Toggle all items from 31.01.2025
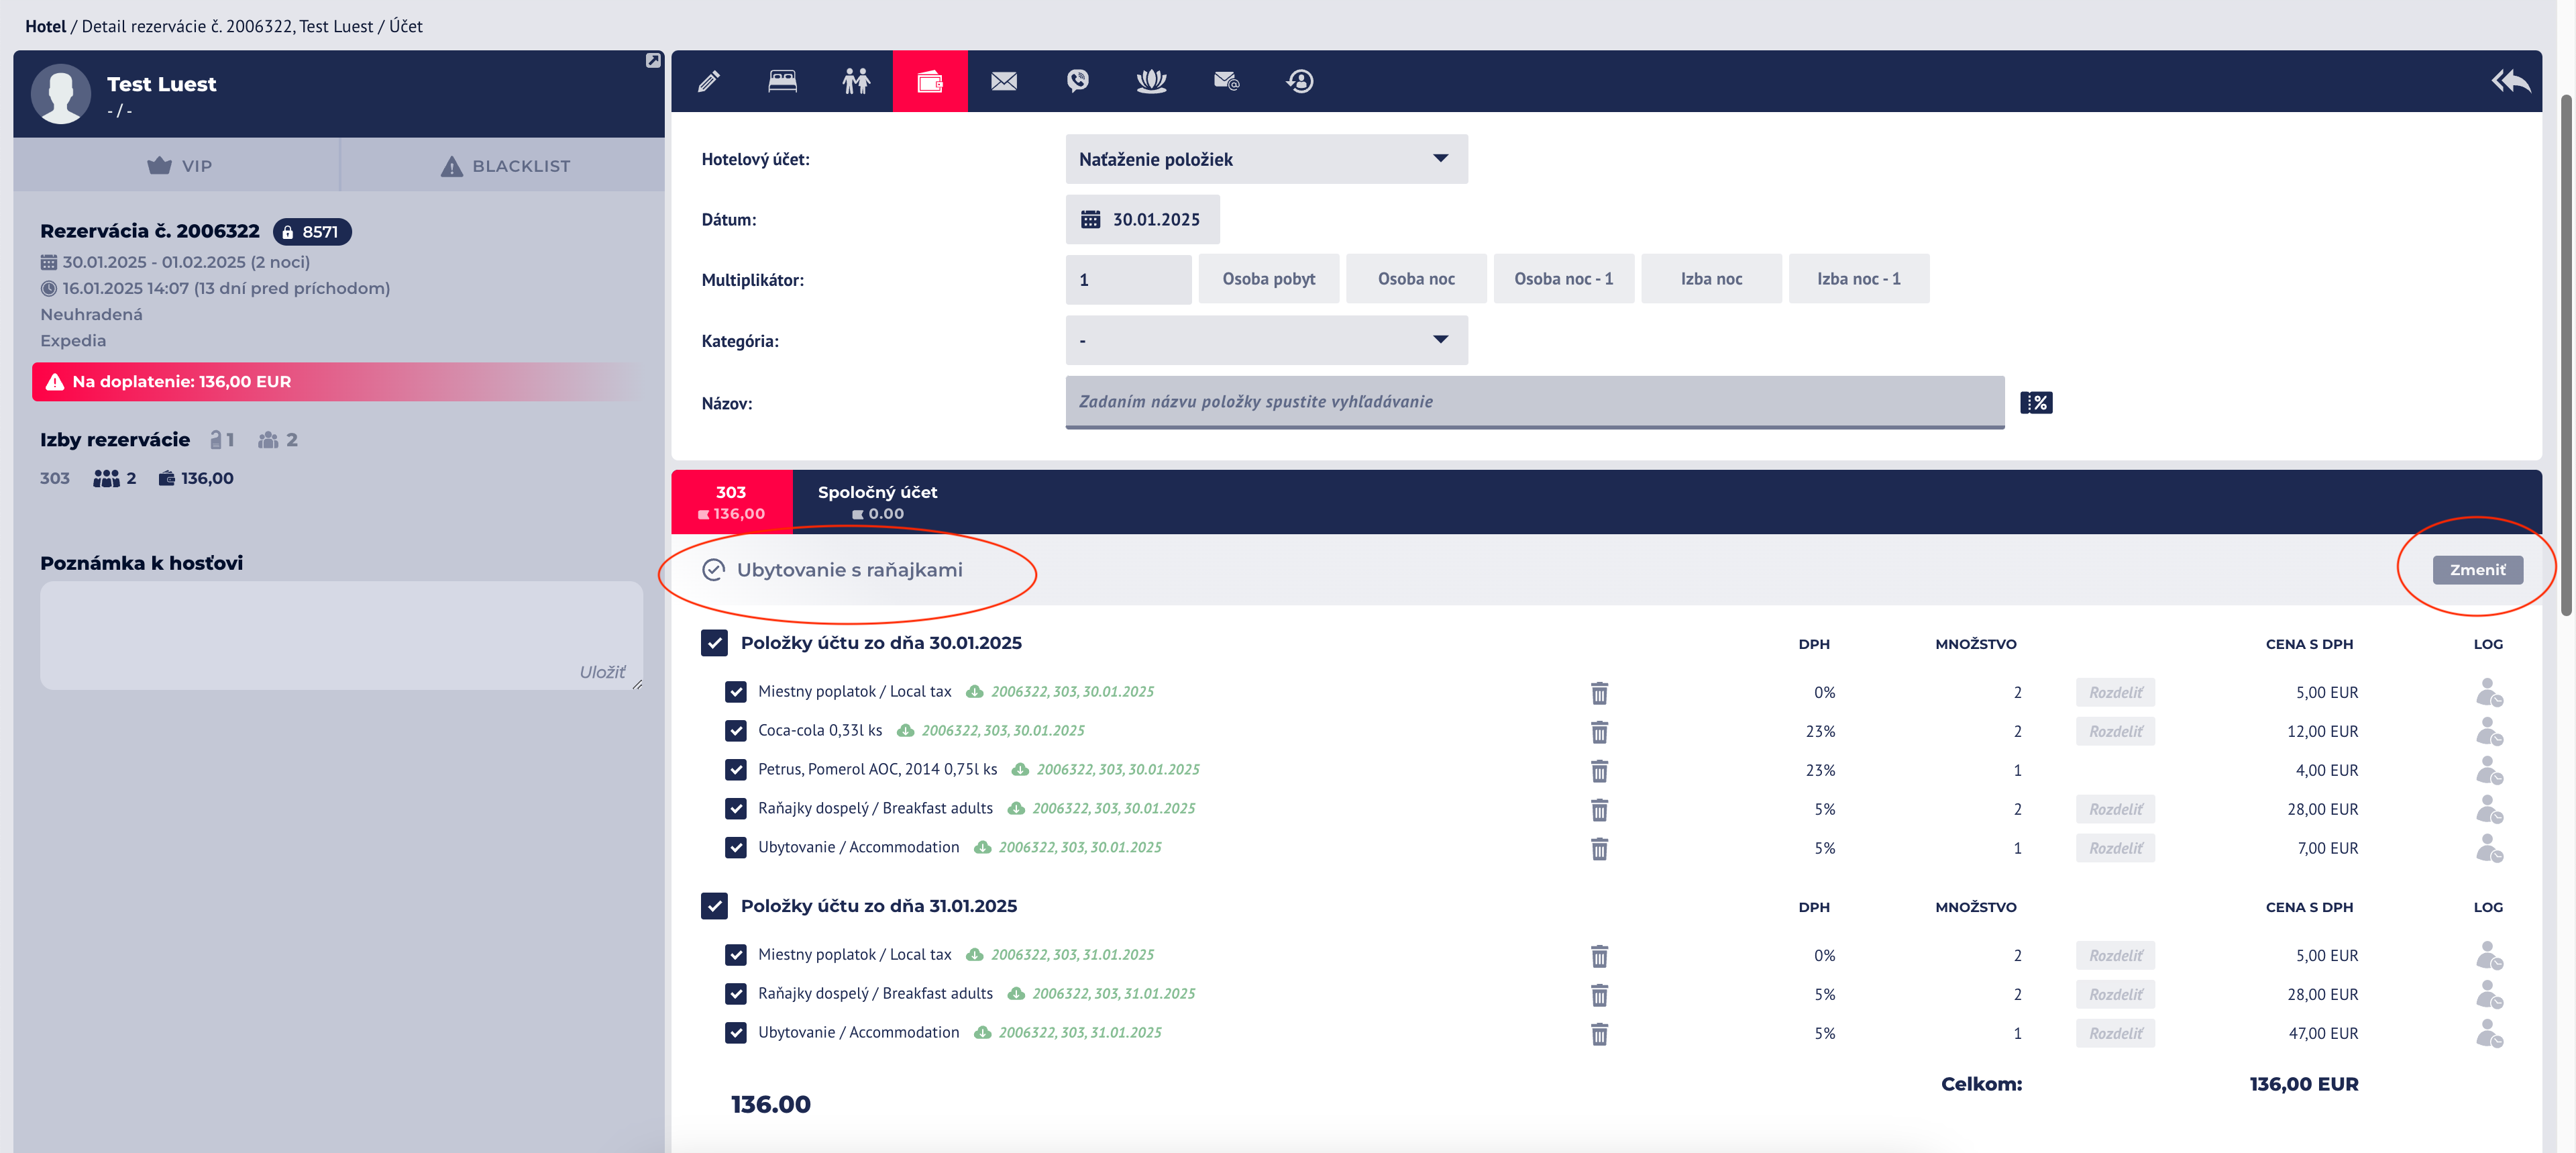 tap(714, 906)
